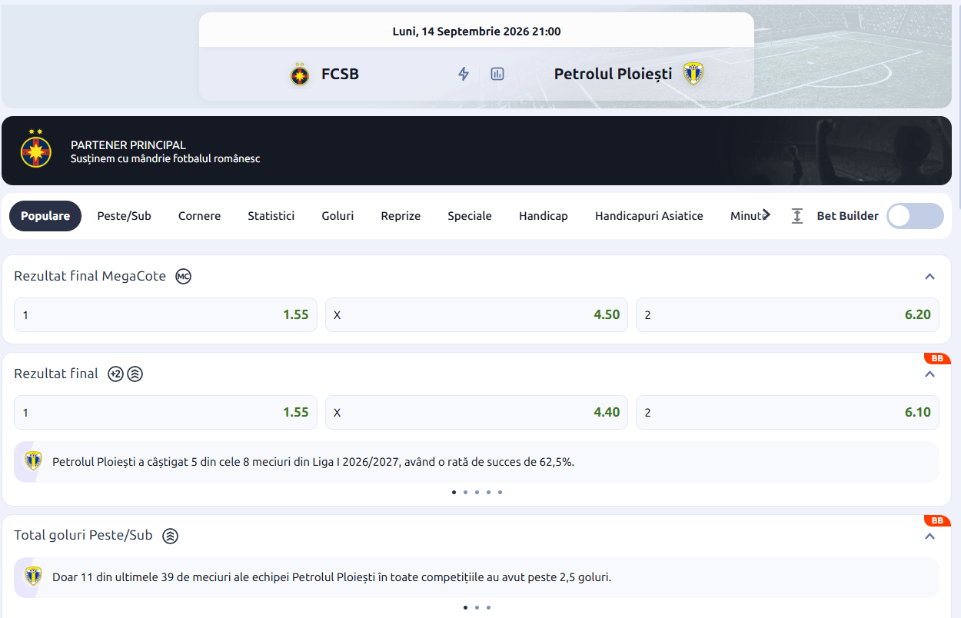
Task: Click the Petrolul Ploiești team name
Action: click(x=613, y=74)
